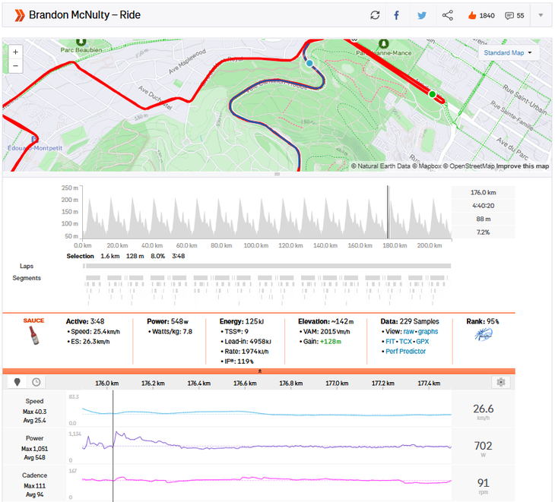Switch chart x-axis to time mode
The image size is (555, 502).
point(36,383)
